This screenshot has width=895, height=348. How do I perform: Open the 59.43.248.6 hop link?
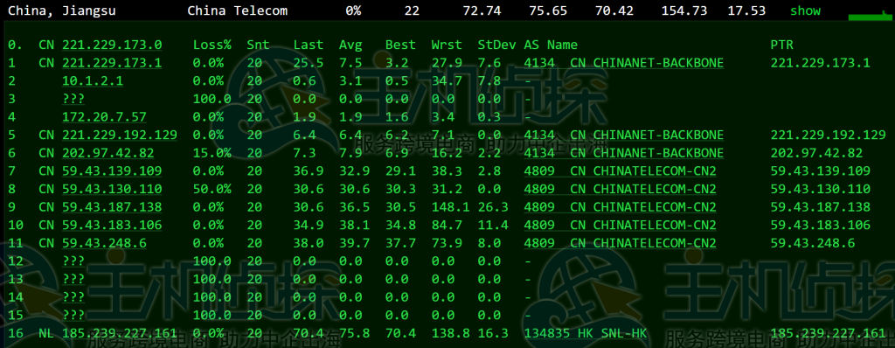tap(104, 243)
